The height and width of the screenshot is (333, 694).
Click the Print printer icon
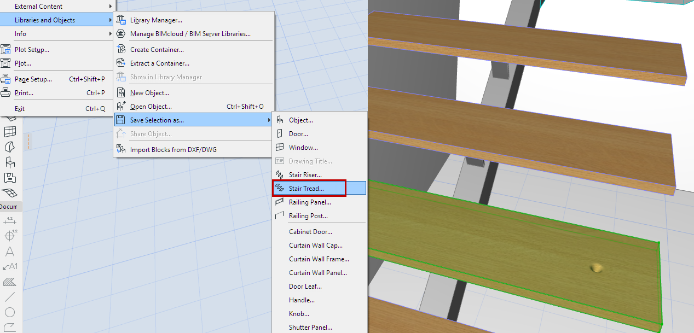6,93
